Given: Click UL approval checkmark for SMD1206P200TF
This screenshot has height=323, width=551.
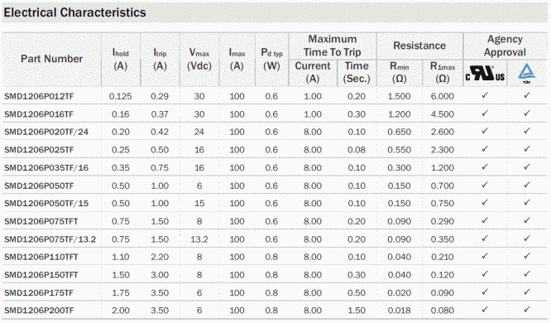Looking at the screenshot, I should 485,309.
